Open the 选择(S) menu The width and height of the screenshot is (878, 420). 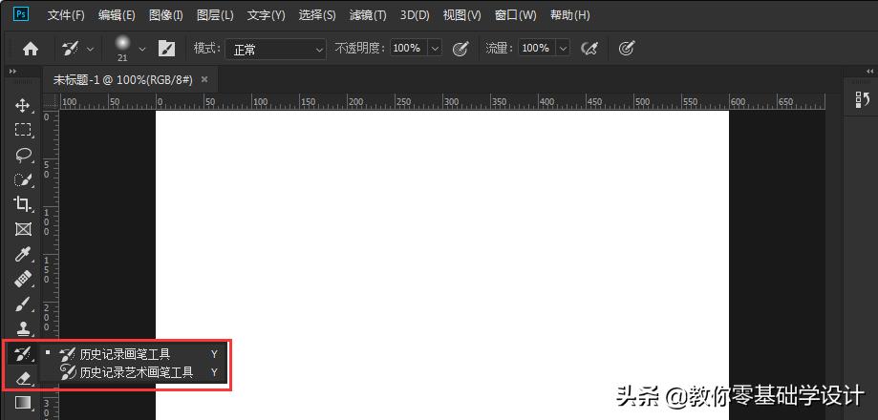(317, 15)
